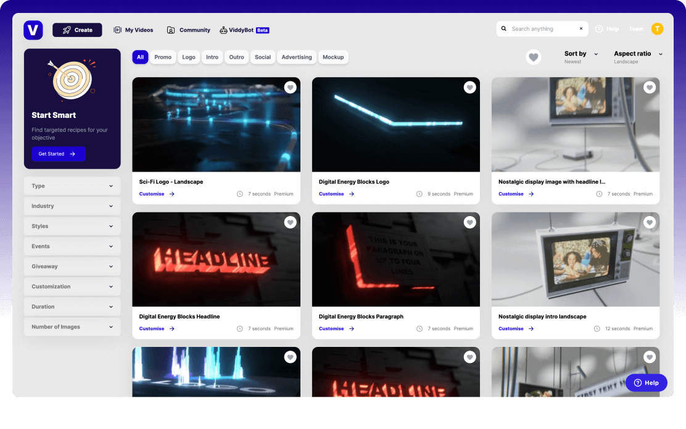The width and height of the screenshot is (686, 429).
Task: Click arrow beside Digital Energy Blocks Logo Customise
Action: click(352, 194)
